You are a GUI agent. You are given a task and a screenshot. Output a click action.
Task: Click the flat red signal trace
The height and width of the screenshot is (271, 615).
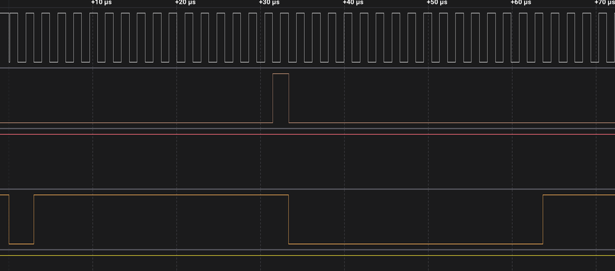(308, 135)
